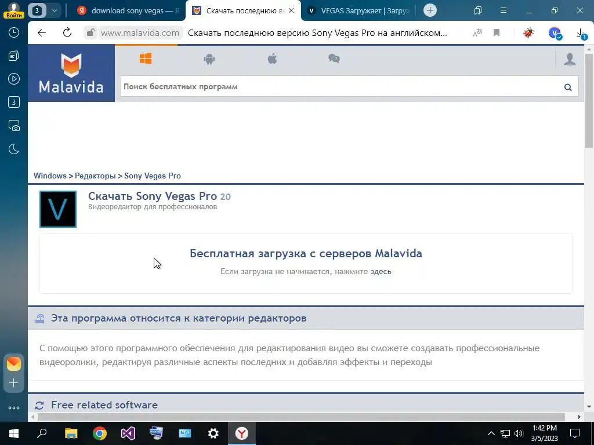Open the Windows Start menu

14,433
